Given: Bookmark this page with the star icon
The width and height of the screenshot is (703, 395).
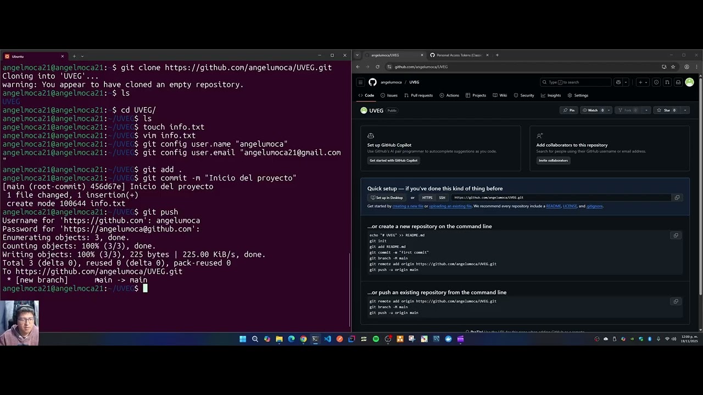Looking at the screenshot, I should 673,67.
